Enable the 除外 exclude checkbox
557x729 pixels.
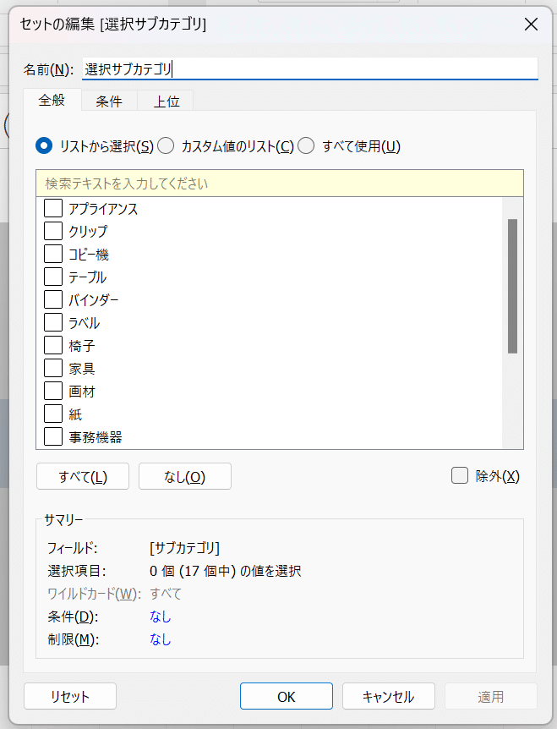click(460, 476)
